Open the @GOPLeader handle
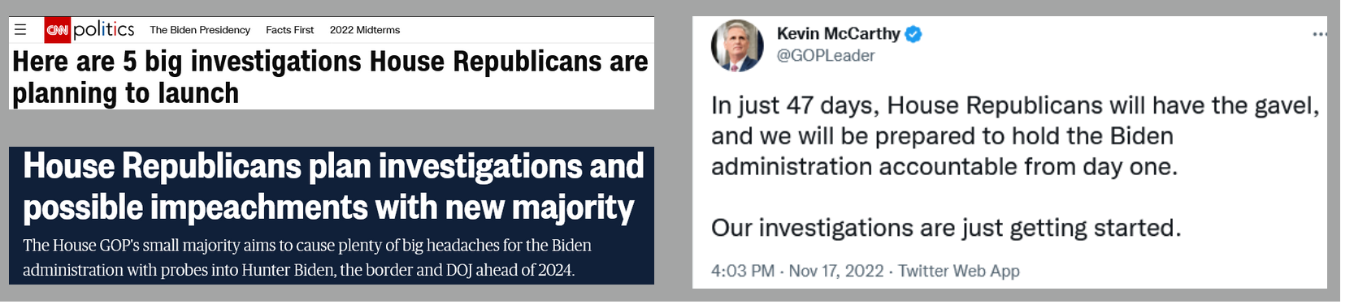 [826, 56]
